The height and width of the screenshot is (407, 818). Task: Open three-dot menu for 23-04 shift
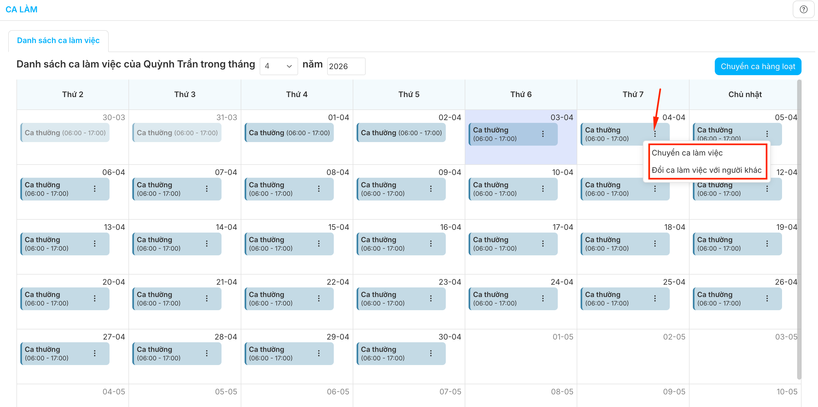click(431, 298)
